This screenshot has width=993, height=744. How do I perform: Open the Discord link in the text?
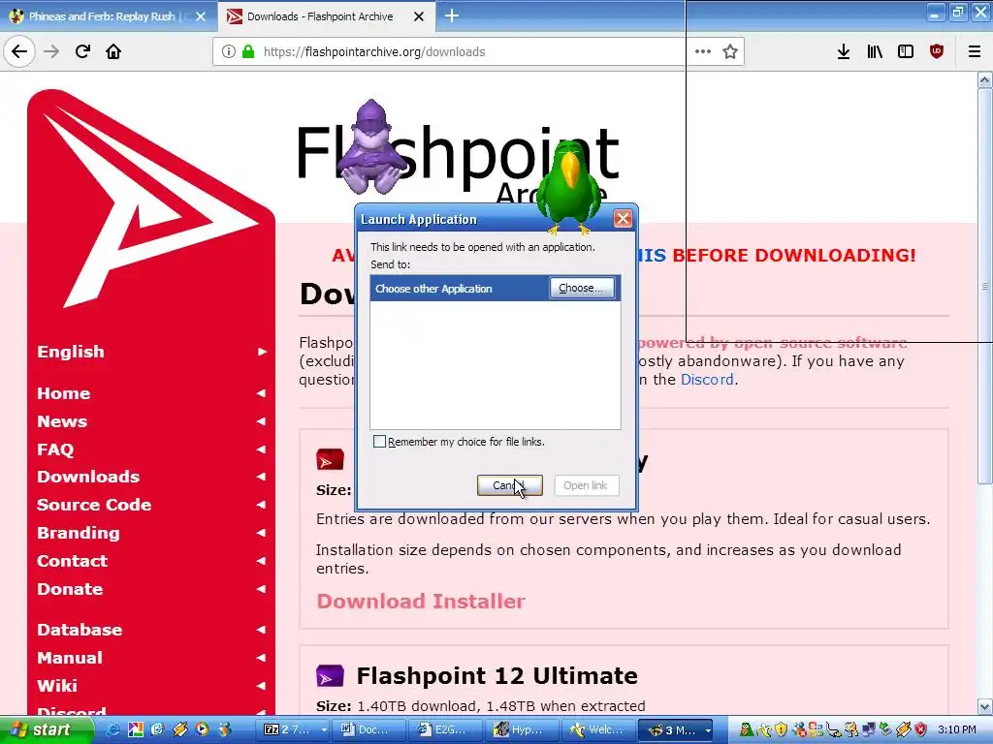tap(707, 380)
